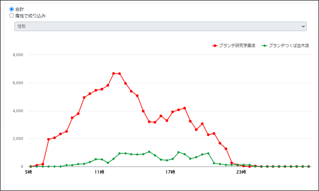
Task: Click the red legend marker icon
Action: click(x=215, y=46)
